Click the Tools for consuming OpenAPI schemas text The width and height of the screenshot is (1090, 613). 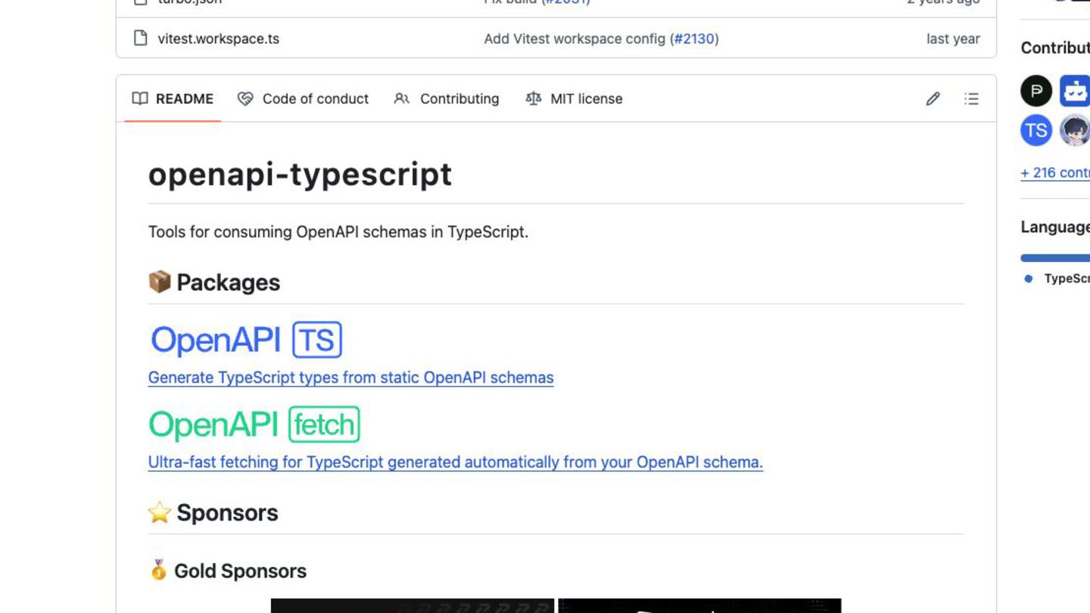tap(338, 232)
